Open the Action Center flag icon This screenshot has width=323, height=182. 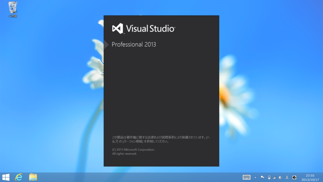262,177
